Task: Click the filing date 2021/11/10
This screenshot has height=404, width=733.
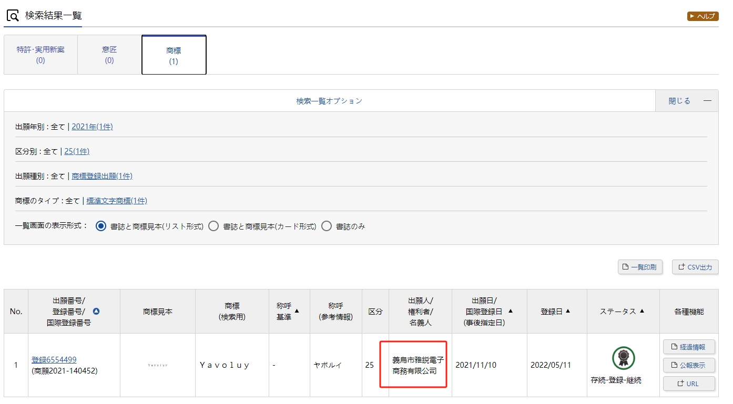Action: click(x=475, y=365)
